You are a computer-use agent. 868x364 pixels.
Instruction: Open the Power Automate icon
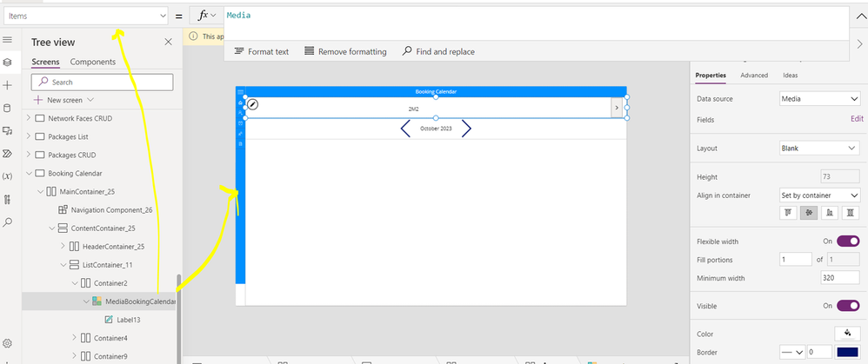tap(7, 153)
